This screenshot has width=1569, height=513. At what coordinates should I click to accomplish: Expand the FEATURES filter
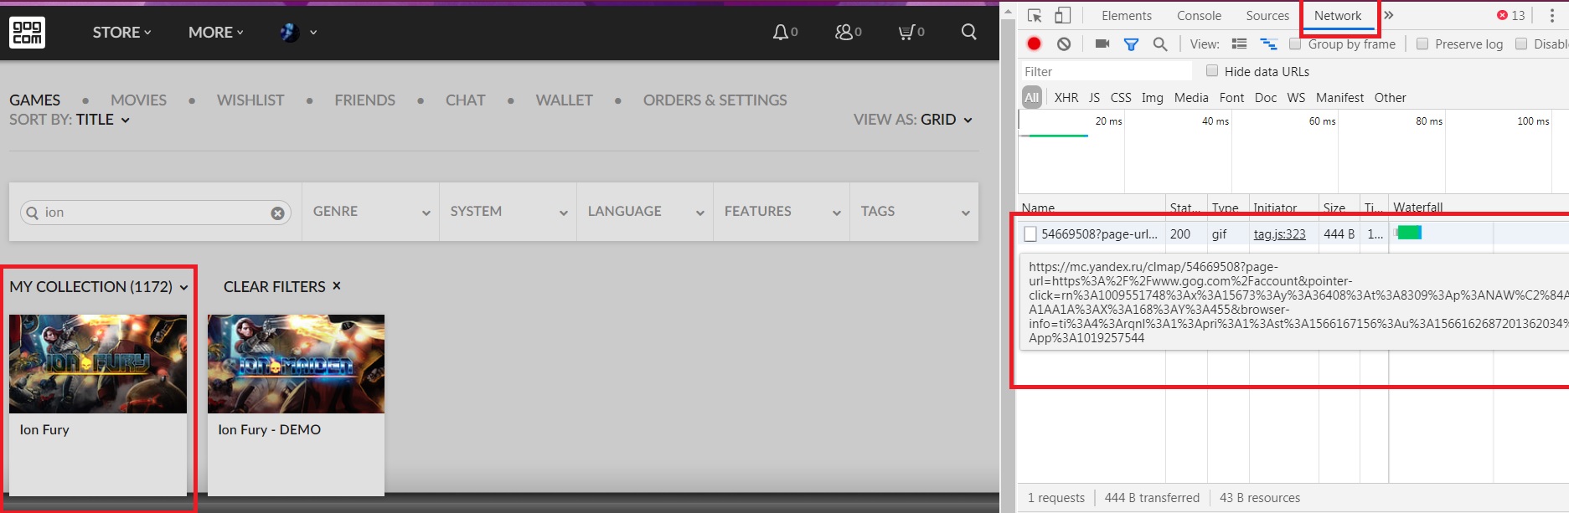point(782,212)
